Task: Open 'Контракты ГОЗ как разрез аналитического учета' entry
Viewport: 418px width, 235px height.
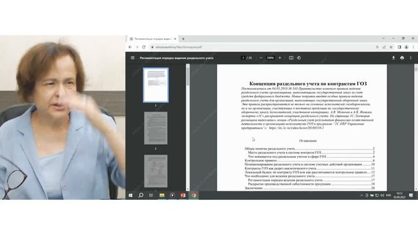Action: 310,168
